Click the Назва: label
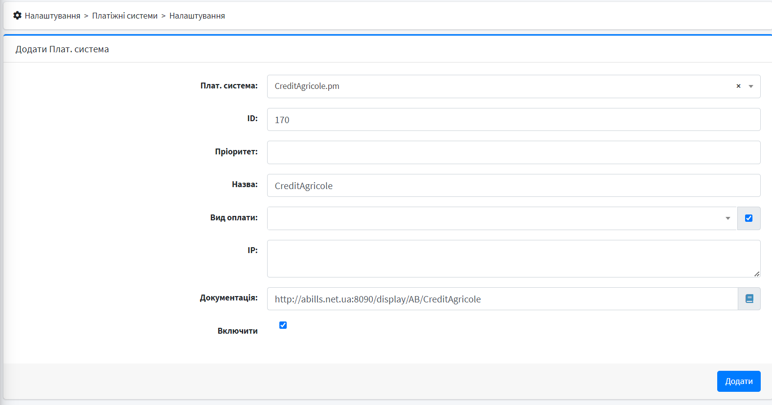This screenshot has height=405, width=772. coord(245,184)
